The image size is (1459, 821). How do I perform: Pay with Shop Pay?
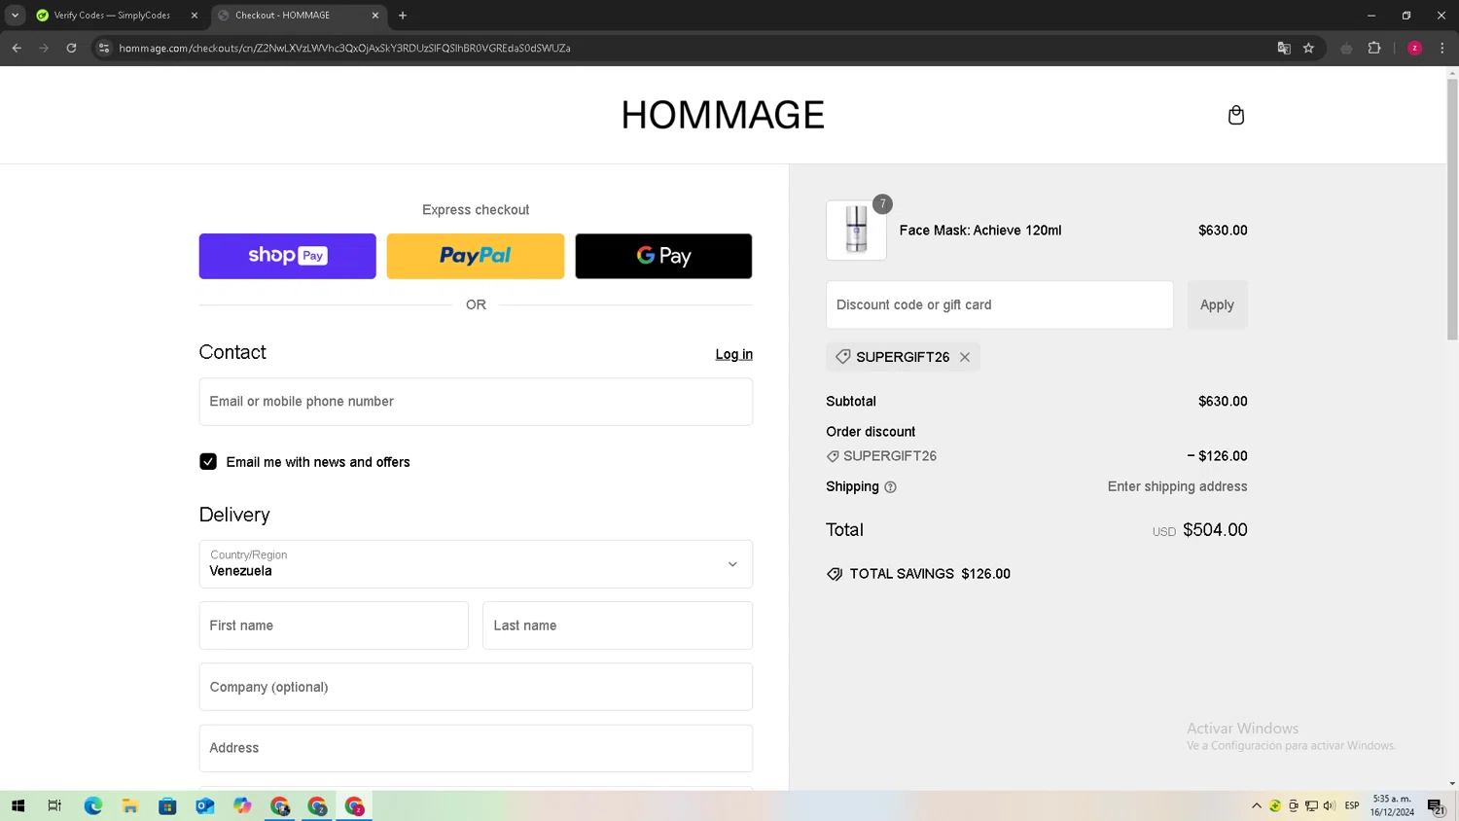[288, 256]
